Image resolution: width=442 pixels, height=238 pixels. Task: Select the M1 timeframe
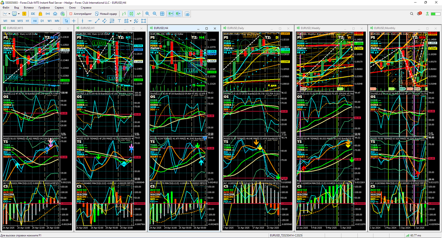tap(5, 21)
